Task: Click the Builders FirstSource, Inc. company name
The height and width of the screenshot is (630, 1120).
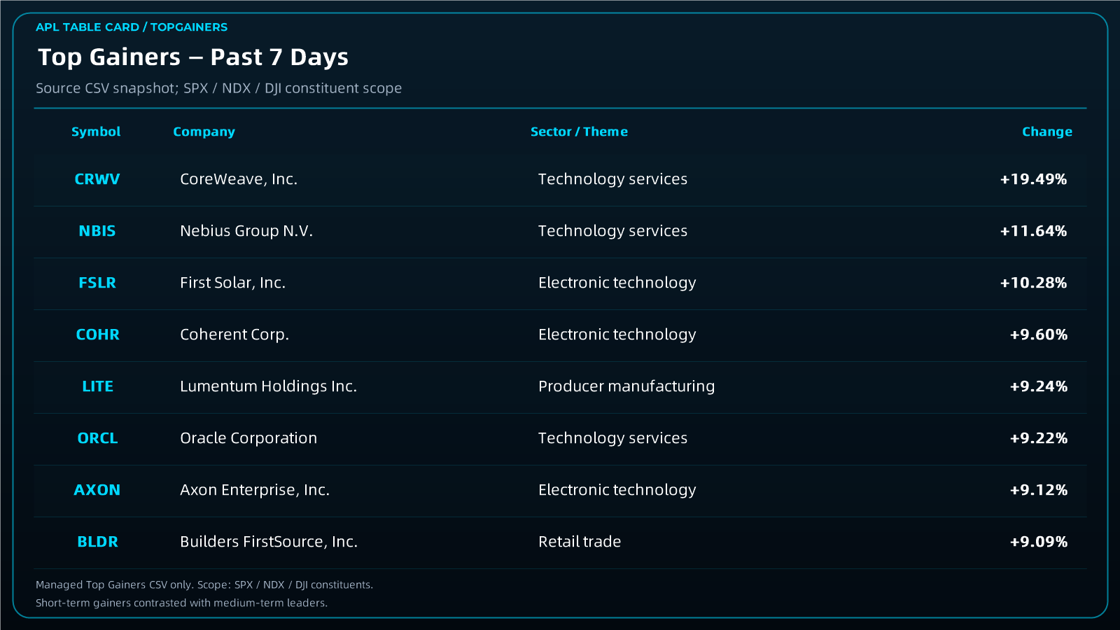Action: 269,542
